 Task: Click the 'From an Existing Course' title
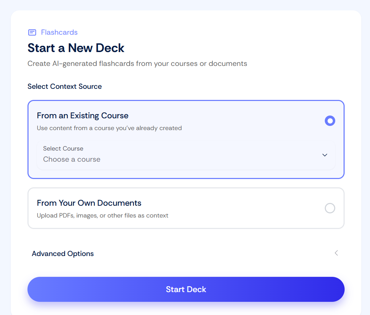(x=82, y=116)
